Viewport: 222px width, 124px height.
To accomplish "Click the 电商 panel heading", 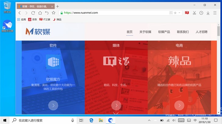I will click(179, 45).
